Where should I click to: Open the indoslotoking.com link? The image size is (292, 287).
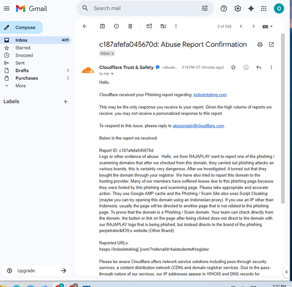click(210, 94)
